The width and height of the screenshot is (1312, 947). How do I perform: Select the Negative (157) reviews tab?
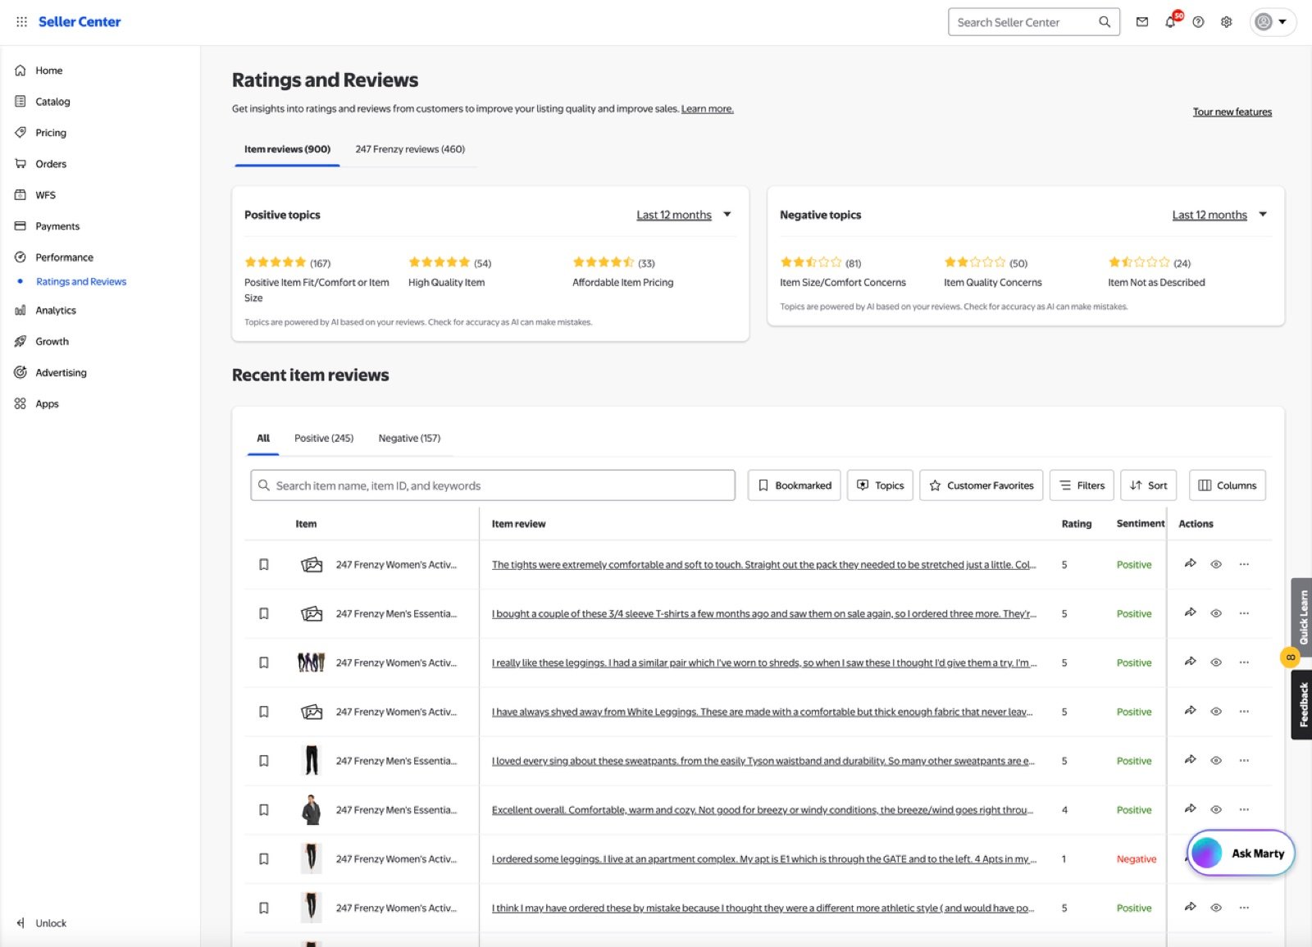[409, 438]
